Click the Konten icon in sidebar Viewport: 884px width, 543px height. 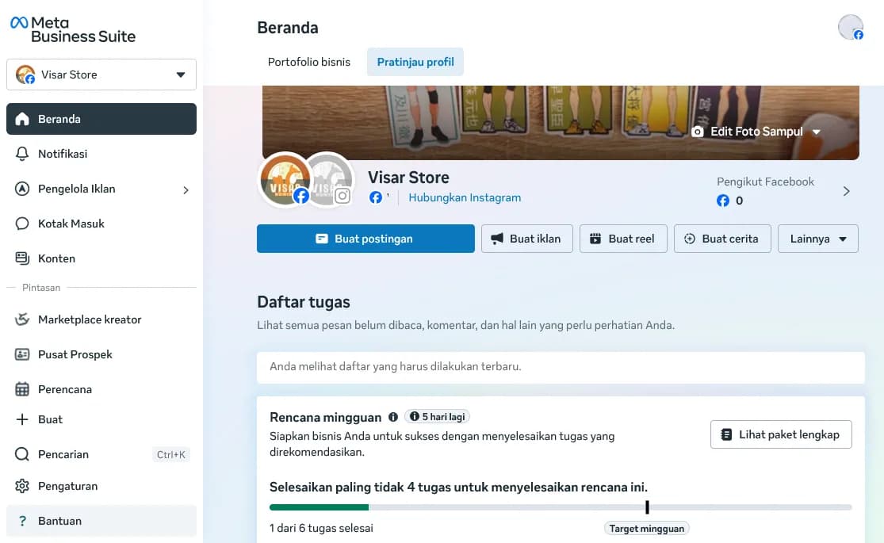(x=22, y=258)
